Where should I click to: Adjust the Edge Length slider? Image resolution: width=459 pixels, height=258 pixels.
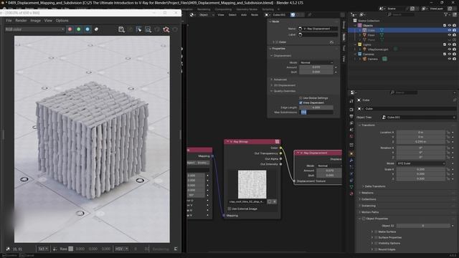316,107
